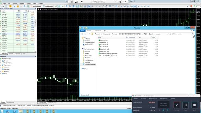This screenshot has width=201, height=113.
Task: Open the Сервис menu
Action: 29,3
